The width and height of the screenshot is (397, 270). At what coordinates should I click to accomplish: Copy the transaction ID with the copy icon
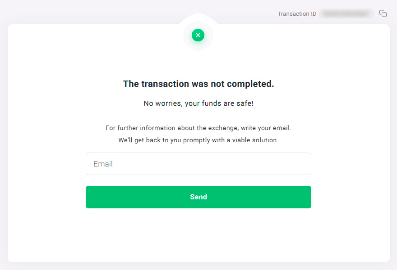coord(383,13)
